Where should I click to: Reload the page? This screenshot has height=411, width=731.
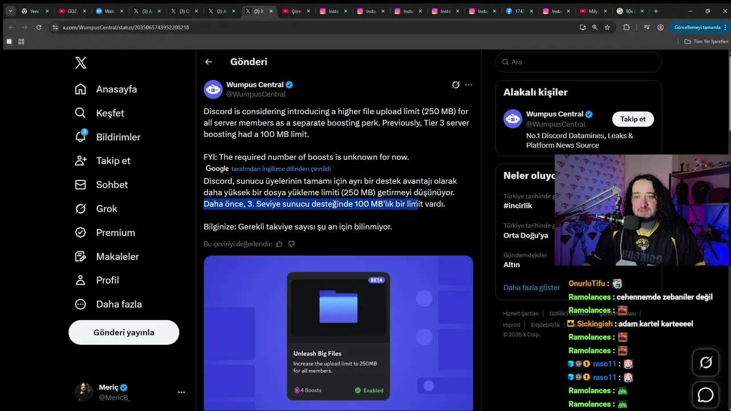click(39, 27)
